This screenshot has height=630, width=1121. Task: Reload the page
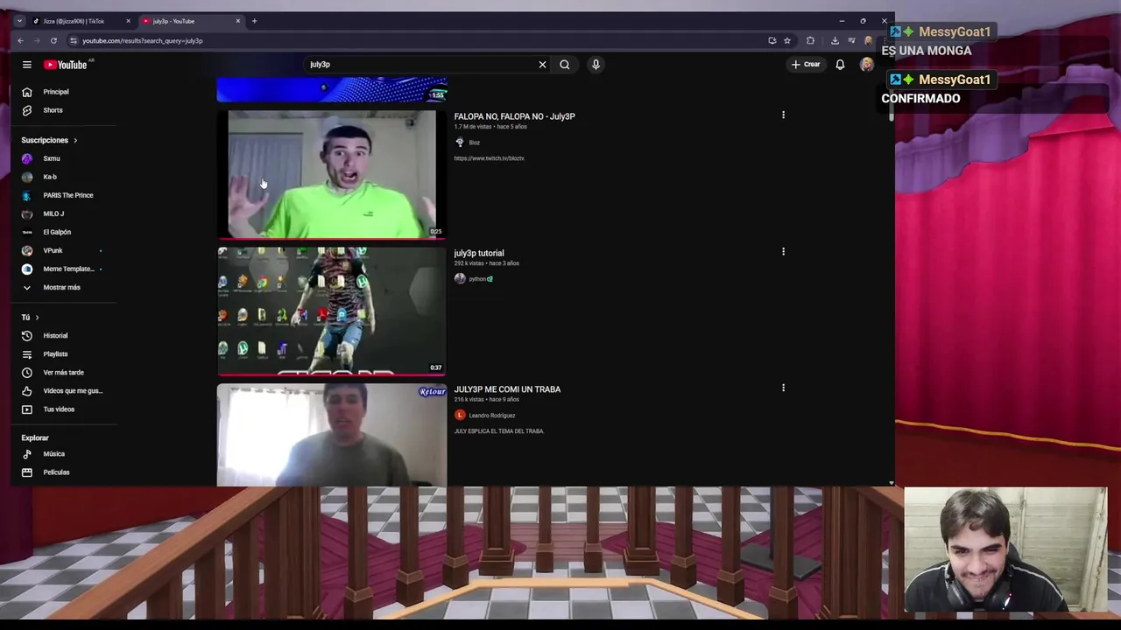(53, 40)
